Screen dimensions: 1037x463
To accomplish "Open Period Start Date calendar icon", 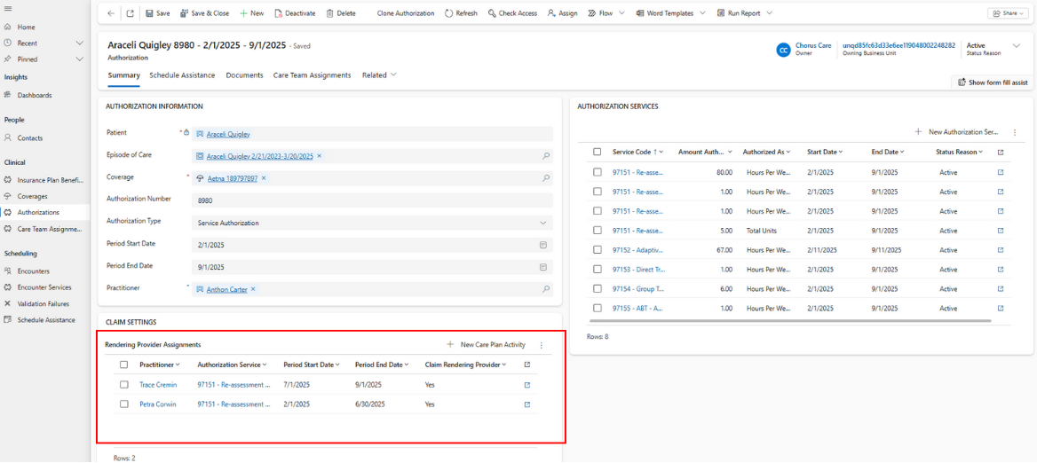I will coord(543,245).
